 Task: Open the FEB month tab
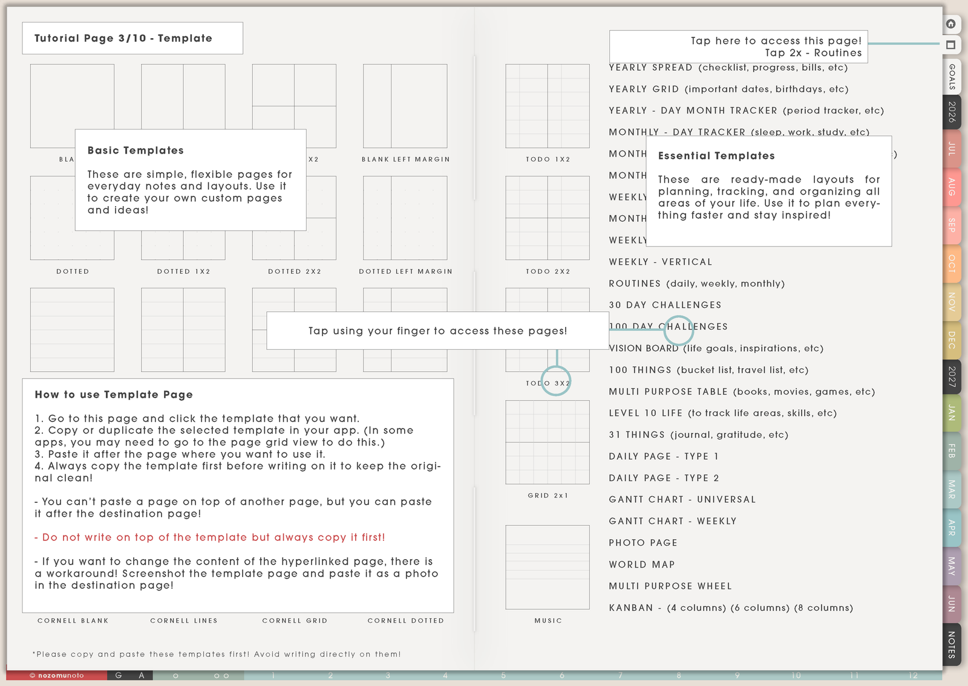952,451
